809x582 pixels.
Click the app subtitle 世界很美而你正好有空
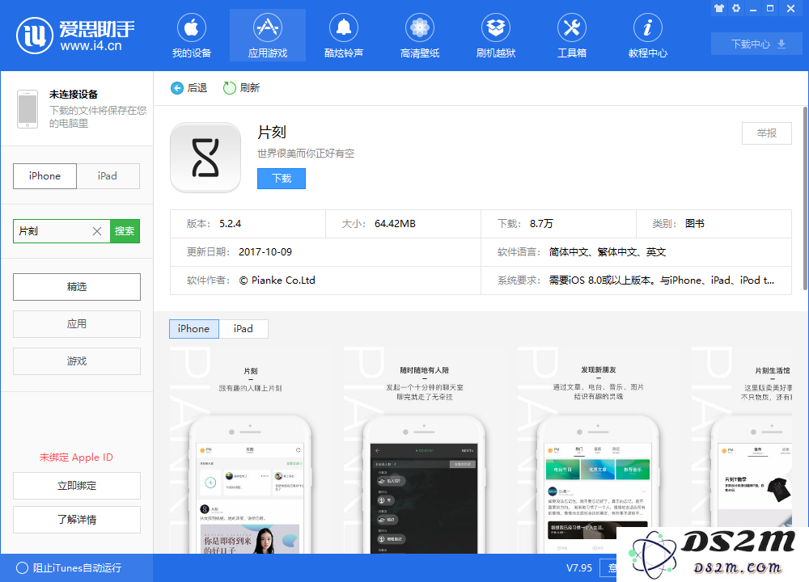[306, 154]
